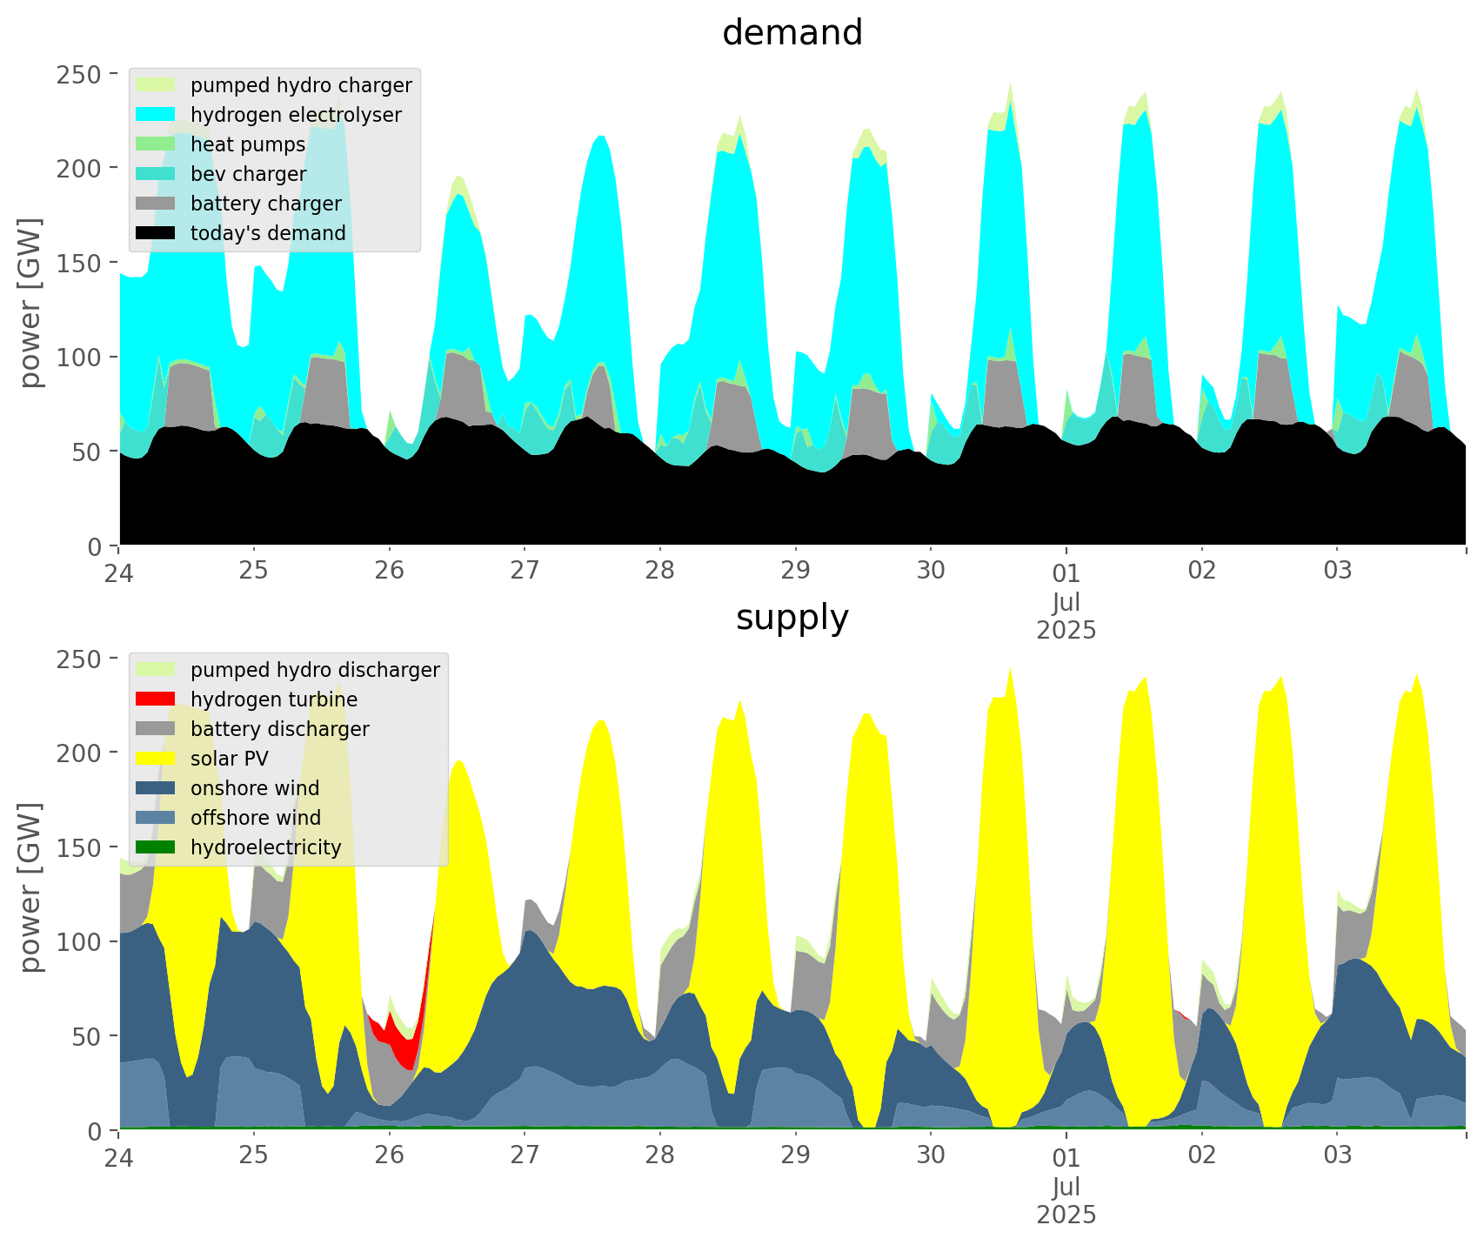Screen dimensions: 1484x1245
Task: Click the onshore wind legend swatch
Action: (x=156, y=788)
